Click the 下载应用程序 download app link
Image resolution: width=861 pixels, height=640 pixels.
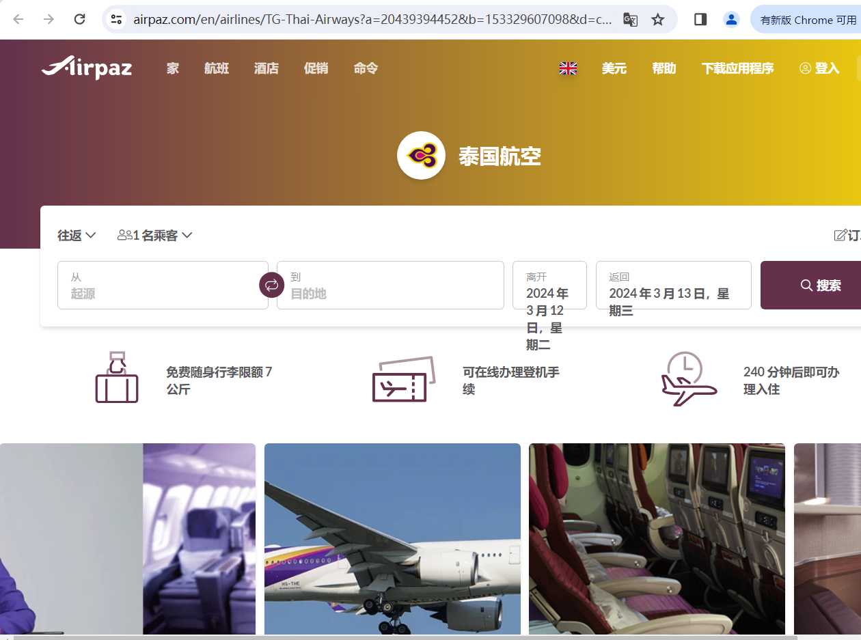[x=737, y=68]
